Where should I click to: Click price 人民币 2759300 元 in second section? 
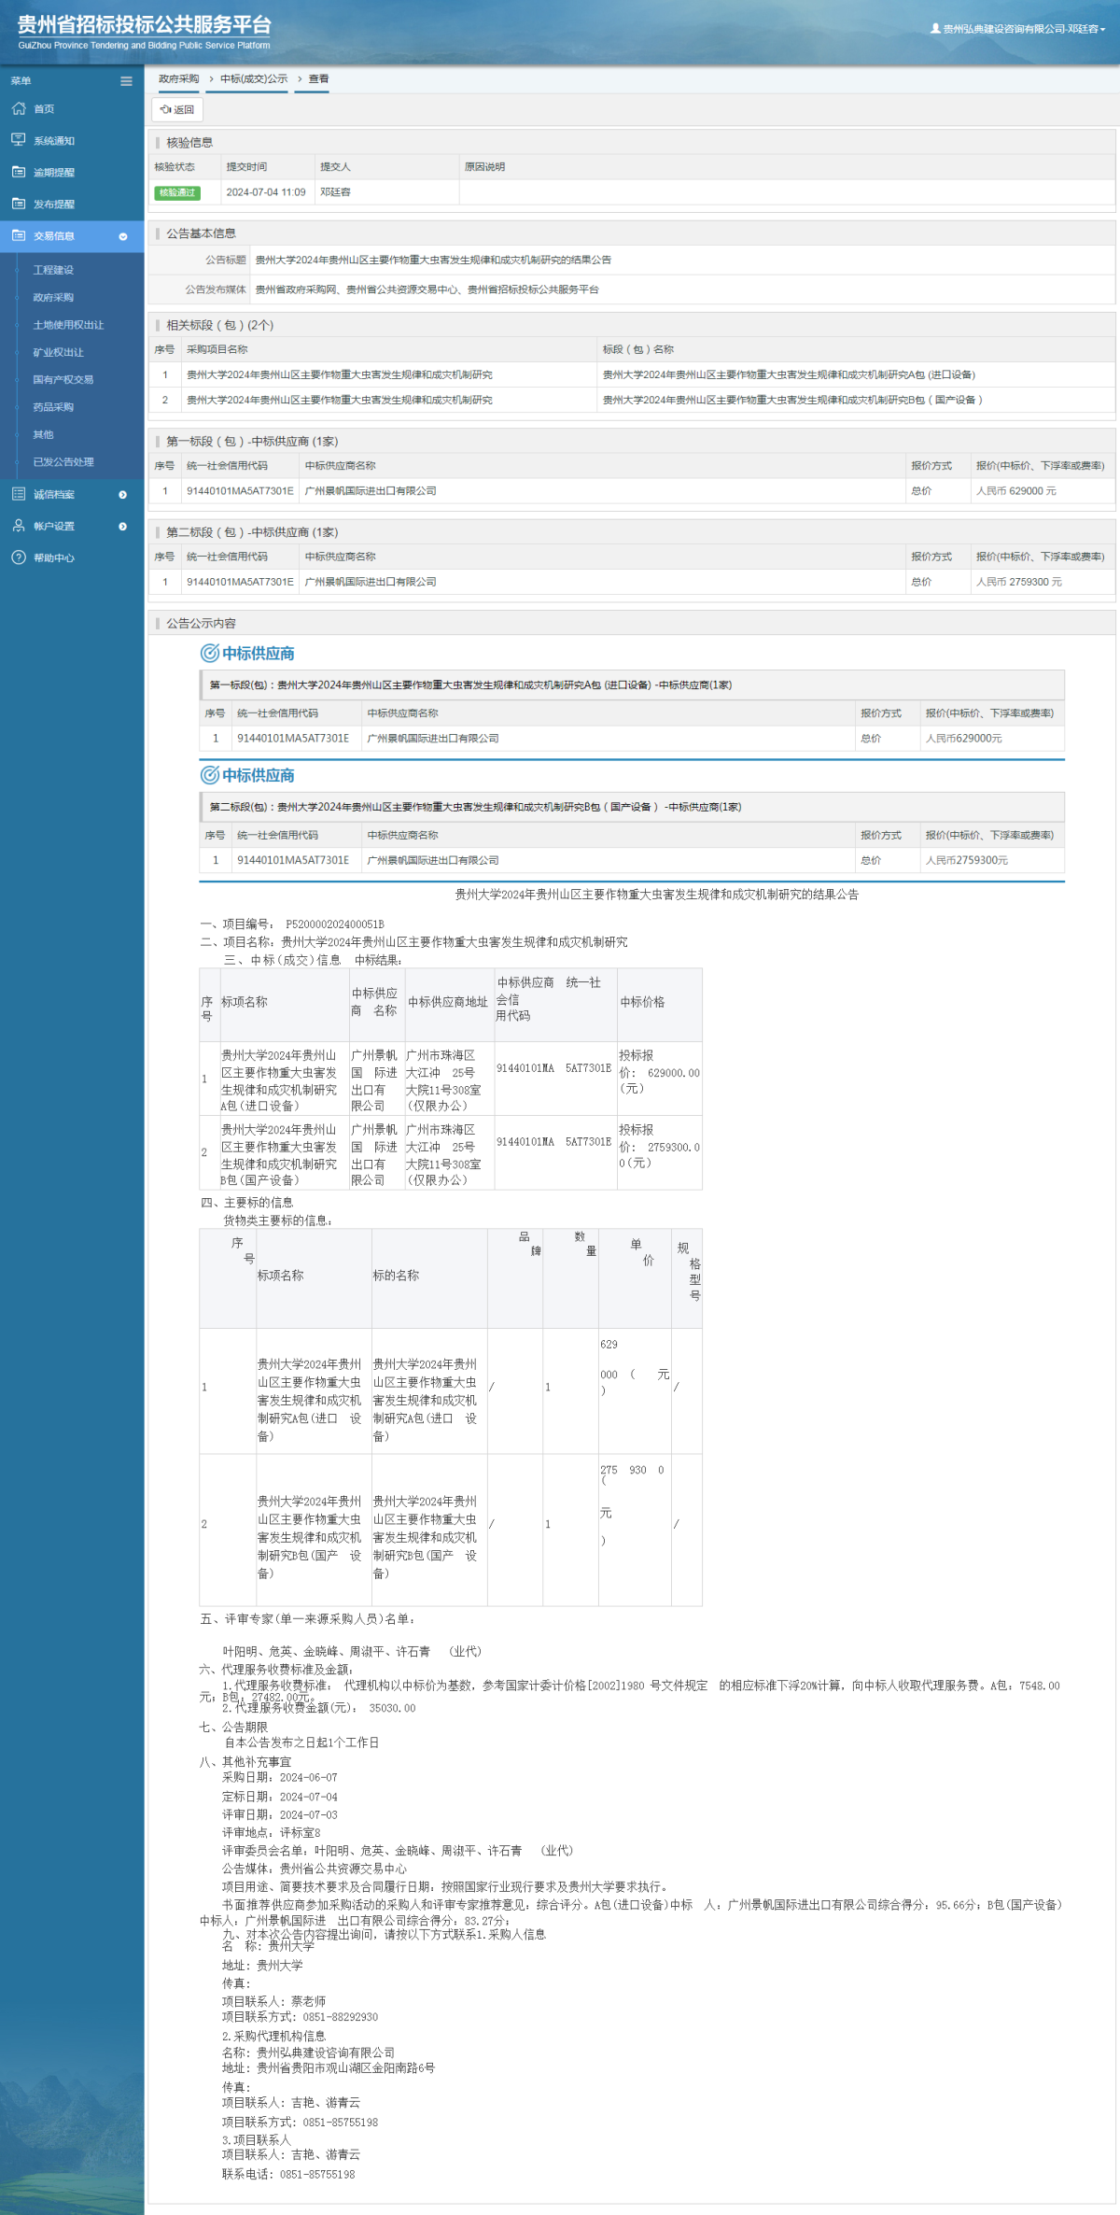click(1019, 582)
